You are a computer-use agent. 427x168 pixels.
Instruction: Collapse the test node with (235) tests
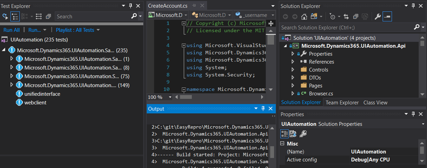(x=3, y=50)
